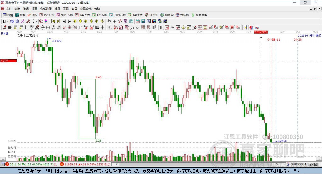
Task: Select the red 2023-03-28 date marker
Action: (261, 32)
